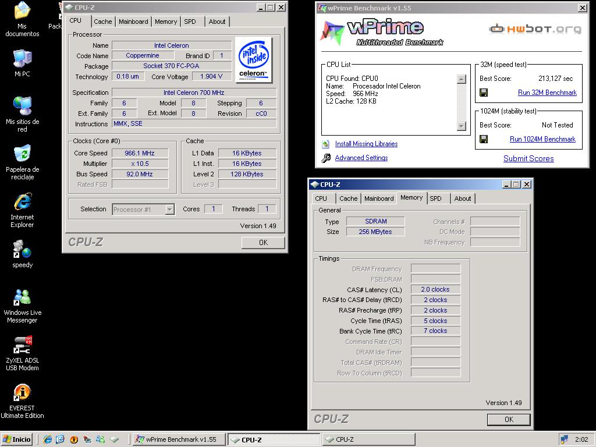Click Bank Cycle Time 7 clocks value
The image size is (596, 447).
435,331
